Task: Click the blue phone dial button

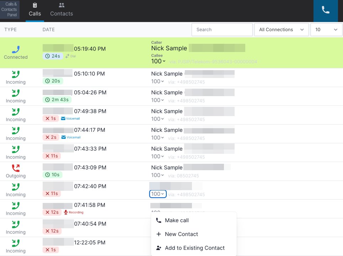Action: coord(326,11)
